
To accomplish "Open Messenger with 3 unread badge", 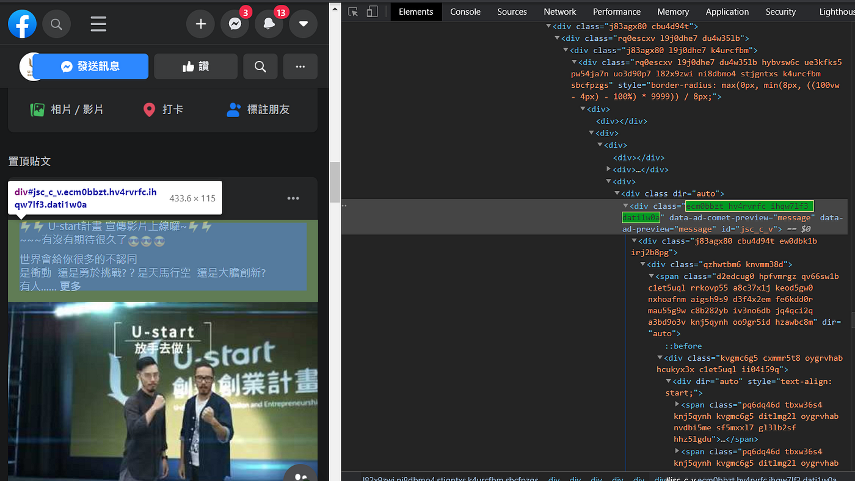I will 235,24.
